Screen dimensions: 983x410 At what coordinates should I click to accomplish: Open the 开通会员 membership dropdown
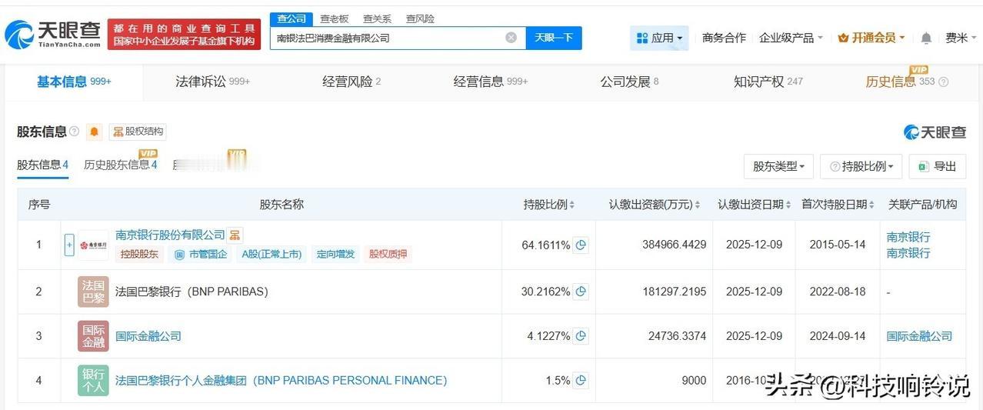click(x=871, y=38)
